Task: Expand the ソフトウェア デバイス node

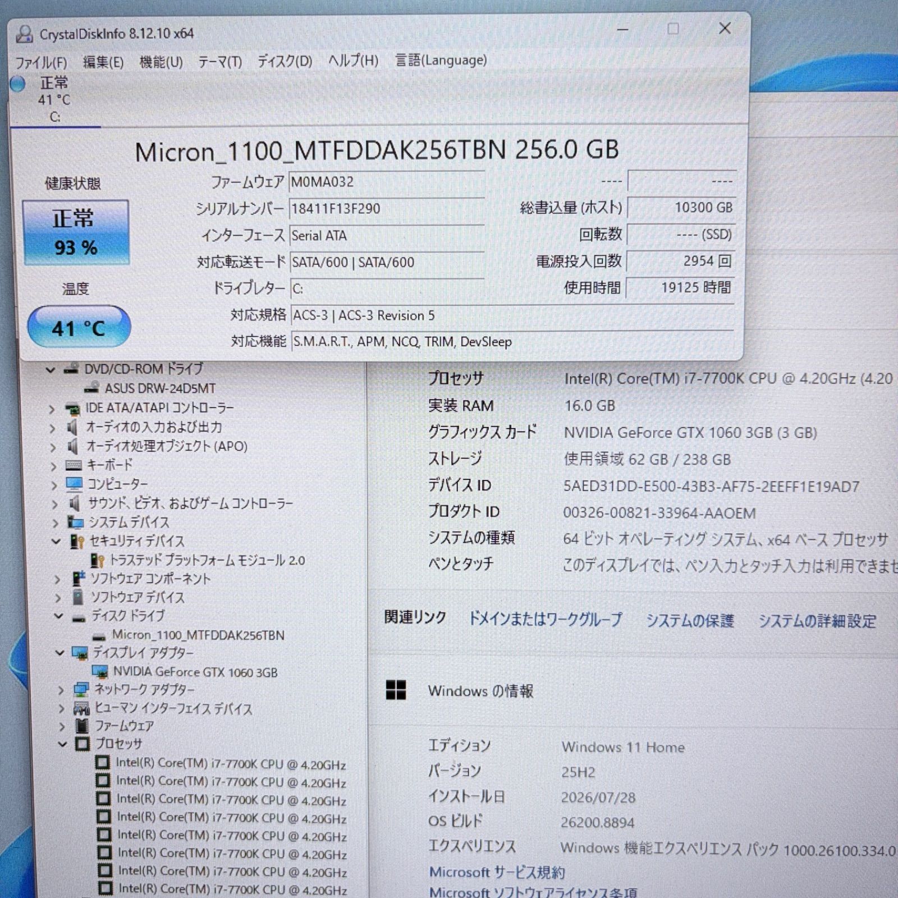Action: coord(58,598)
